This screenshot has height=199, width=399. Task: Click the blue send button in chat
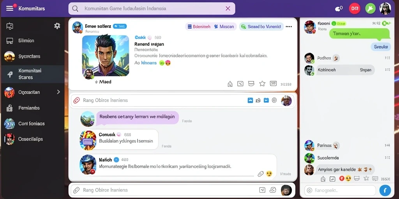[x=385, y=190]
